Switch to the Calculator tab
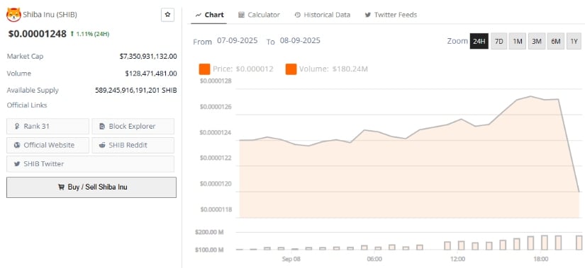Viewport: 585px width, 268px height. coord(259,15)
